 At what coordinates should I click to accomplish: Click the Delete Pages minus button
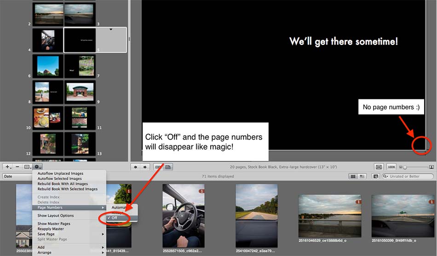pos(17,167)
